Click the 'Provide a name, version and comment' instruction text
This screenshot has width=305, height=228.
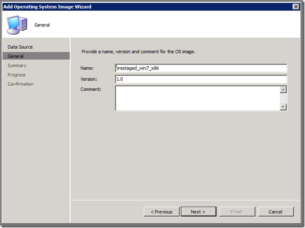tap(138, 52)
